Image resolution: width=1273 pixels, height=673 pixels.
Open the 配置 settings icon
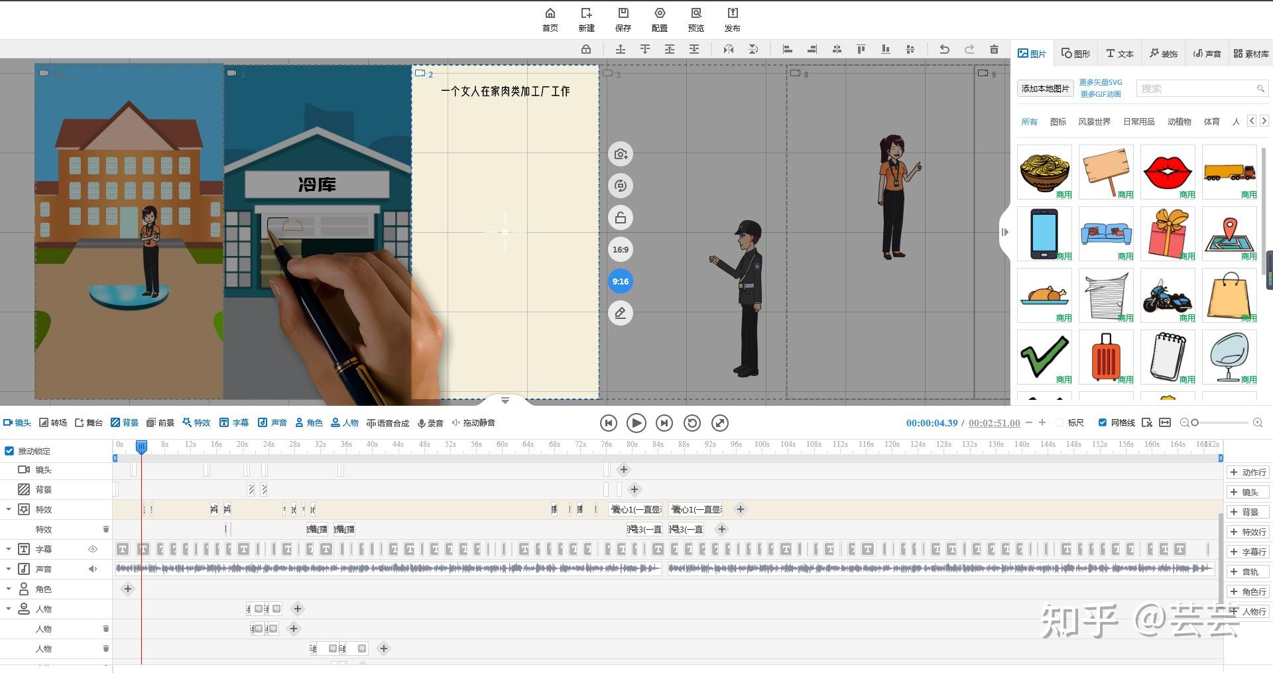659,19
